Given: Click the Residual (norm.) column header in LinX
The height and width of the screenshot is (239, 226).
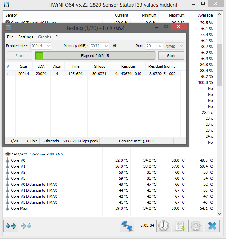Looking at the screenshot, I should tap(163, 66).
